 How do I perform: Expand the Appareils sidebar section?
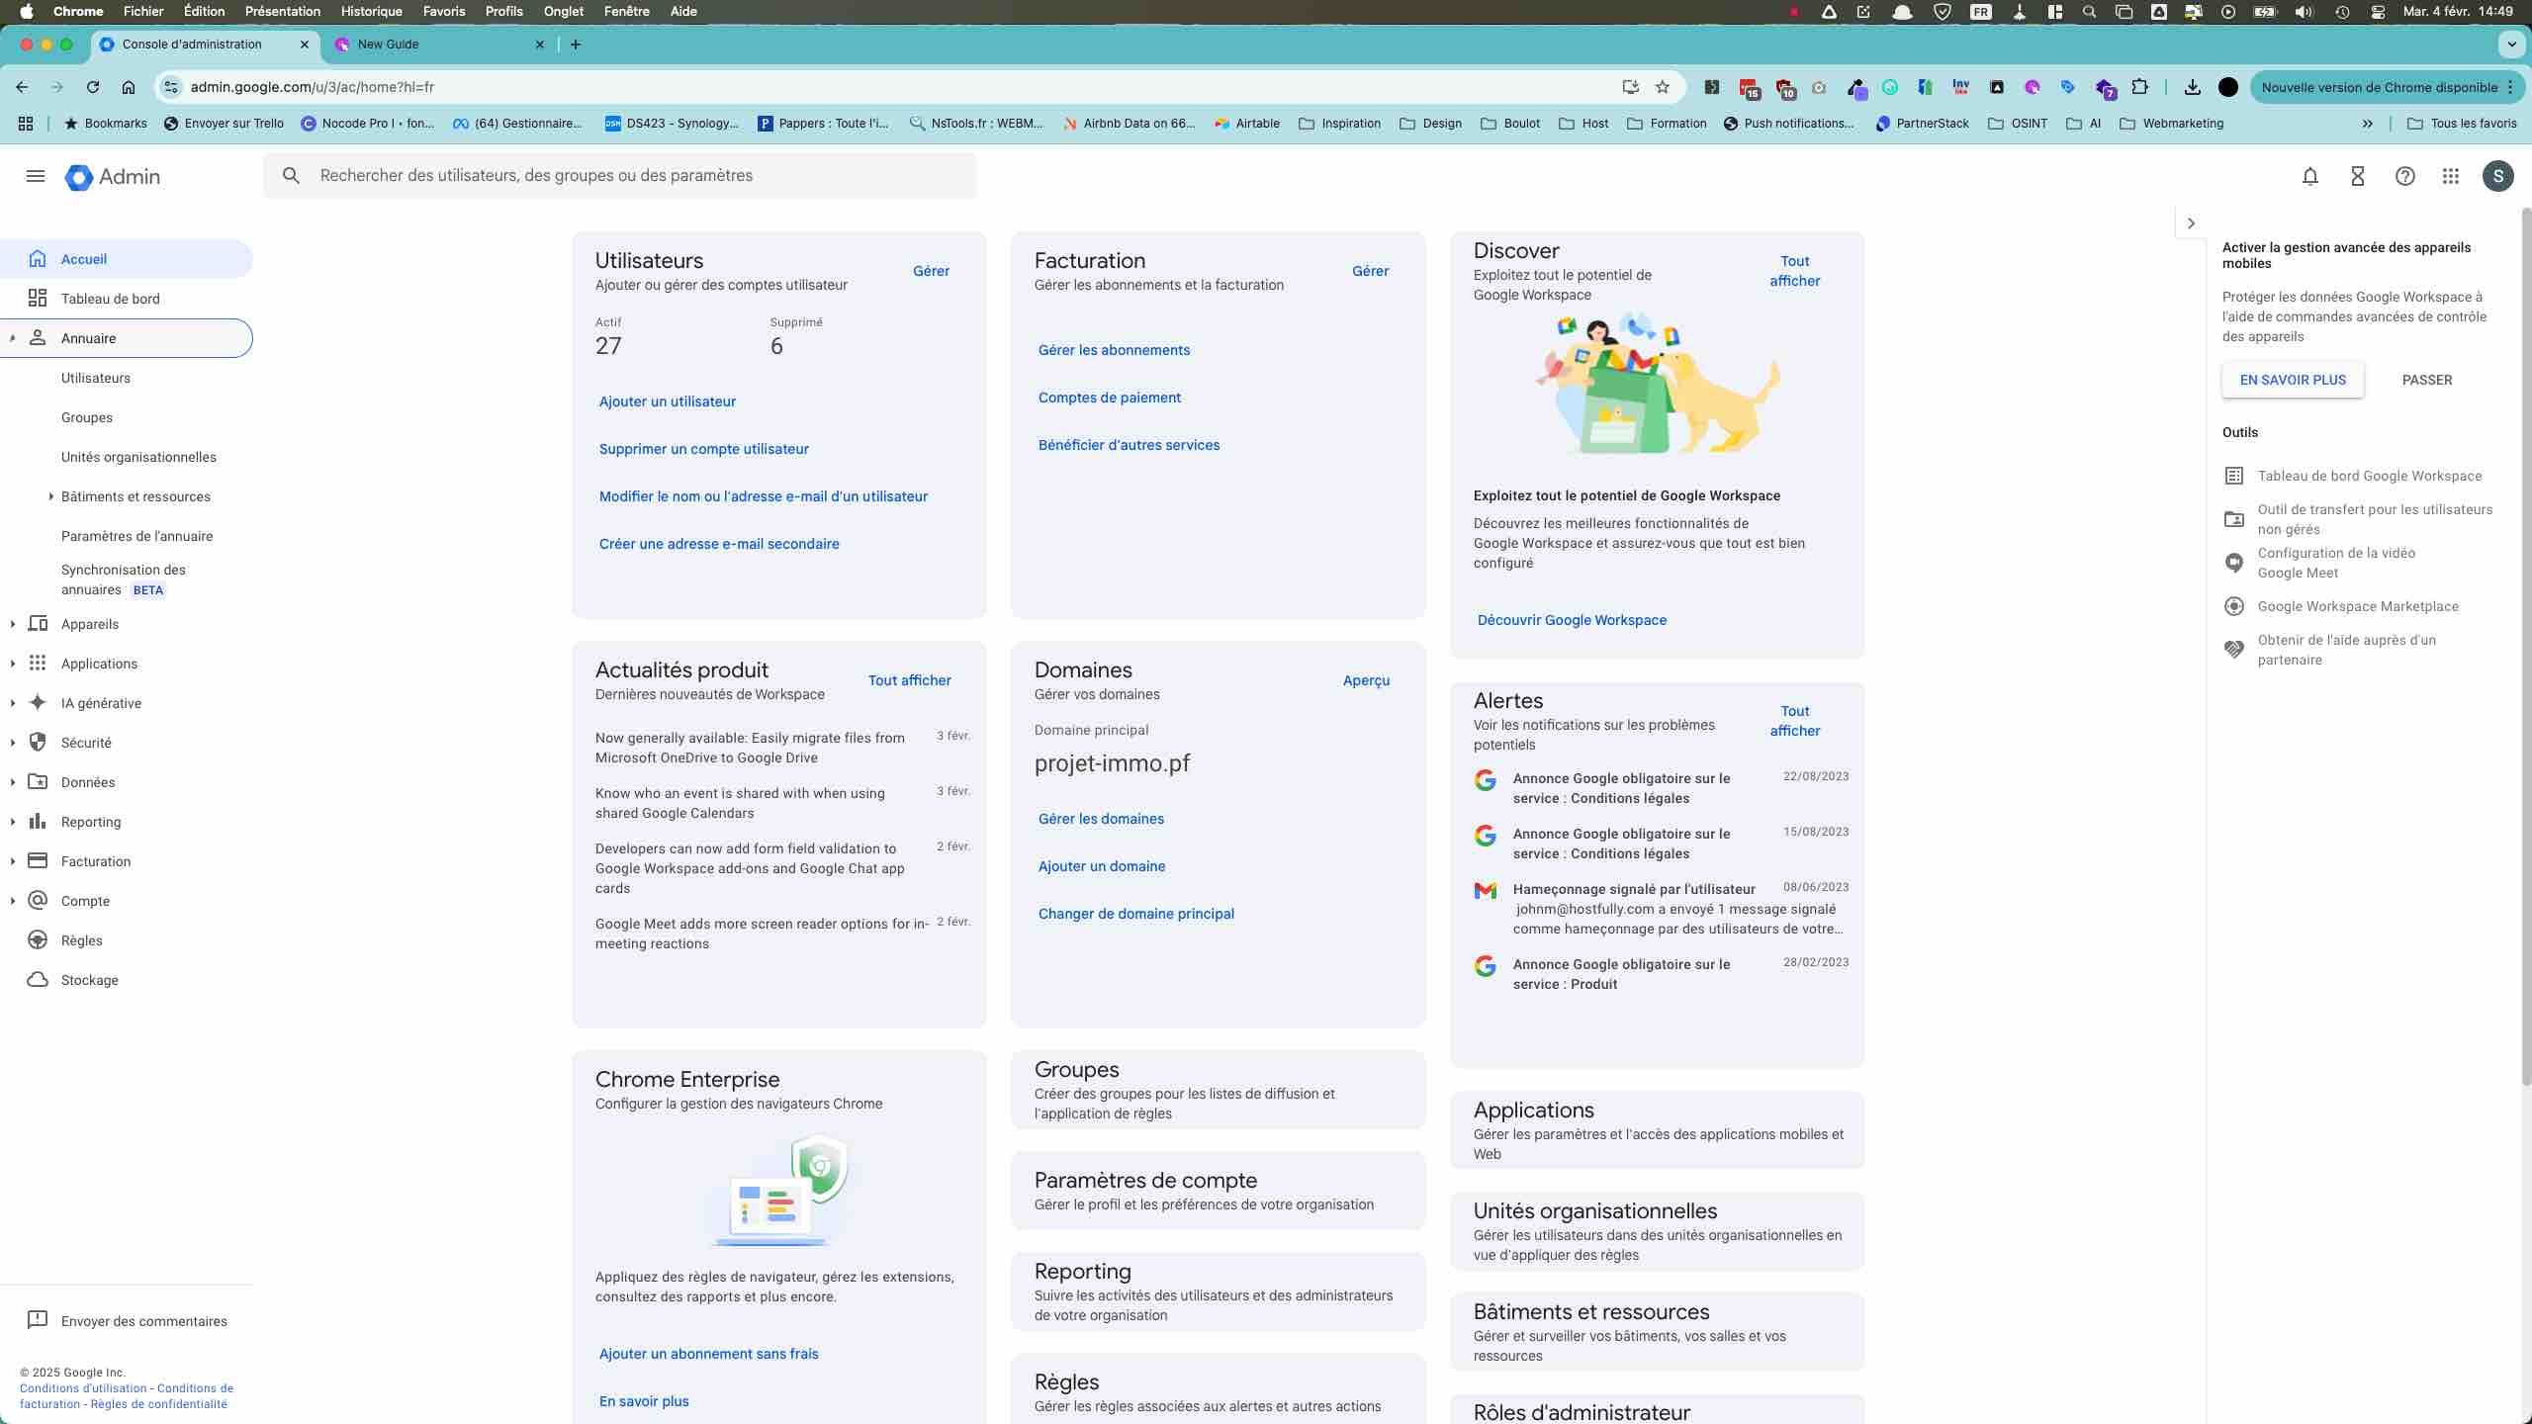tap(12, 624)
